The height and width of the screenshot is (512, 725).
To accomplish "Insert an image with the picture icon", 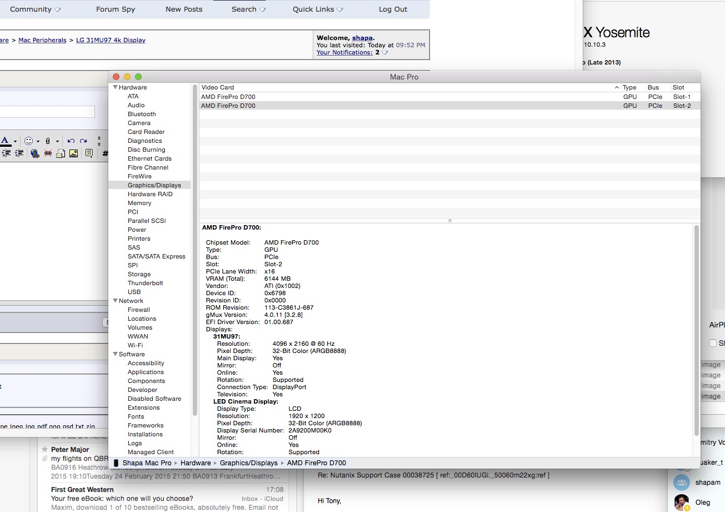I will [x=73, y=153].
